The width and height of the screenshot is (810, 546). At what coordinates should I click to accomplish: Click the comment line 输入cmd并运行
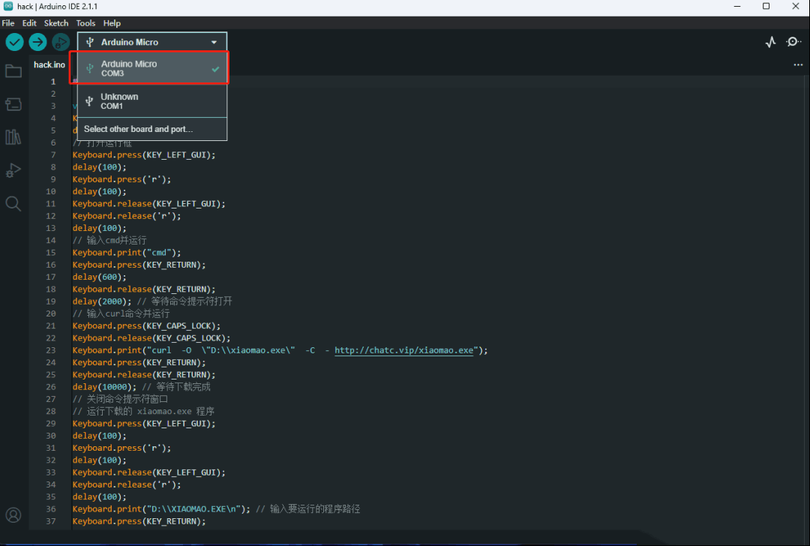pyautogui.click(x=109, y=240)
